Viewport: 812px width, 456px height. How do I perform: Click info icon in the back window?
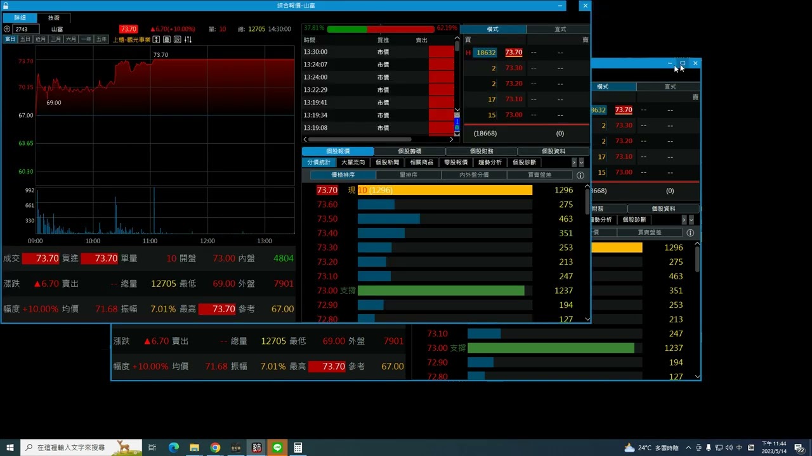pyautogui.click(x=690, y=233)
